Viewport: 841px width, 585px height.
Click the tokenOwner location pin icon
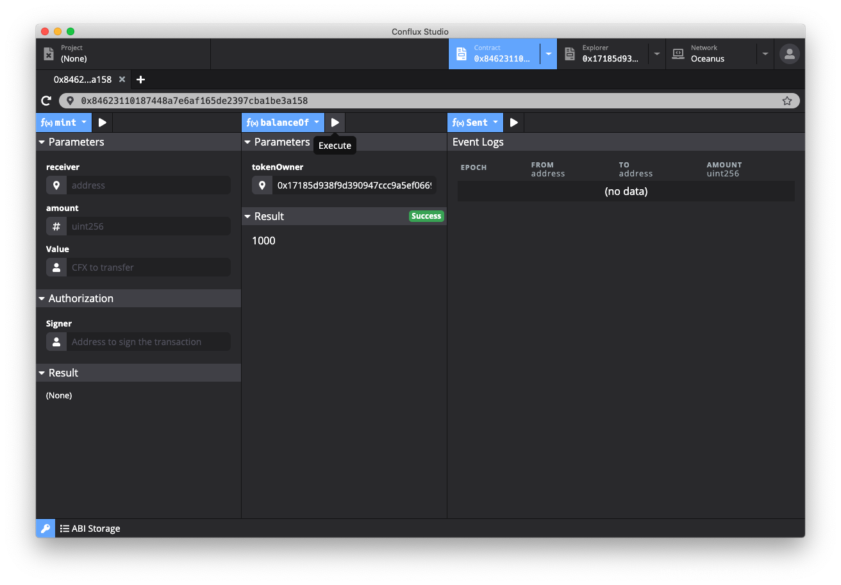point(262,185)
